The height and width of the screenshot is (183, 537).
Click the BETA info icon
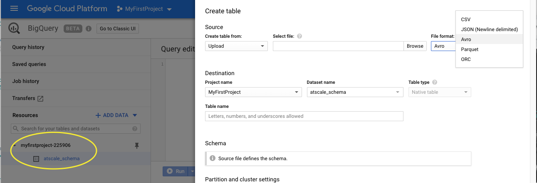pos(88,29)
